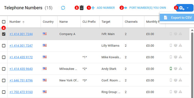This screenshot has height=98, width=194.
Task: Click the warning triangle in Conf. Room row
Action: pos(180,80)
